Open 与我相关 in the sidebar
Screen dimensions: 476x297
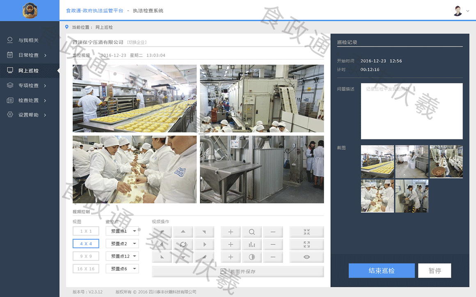28,40
